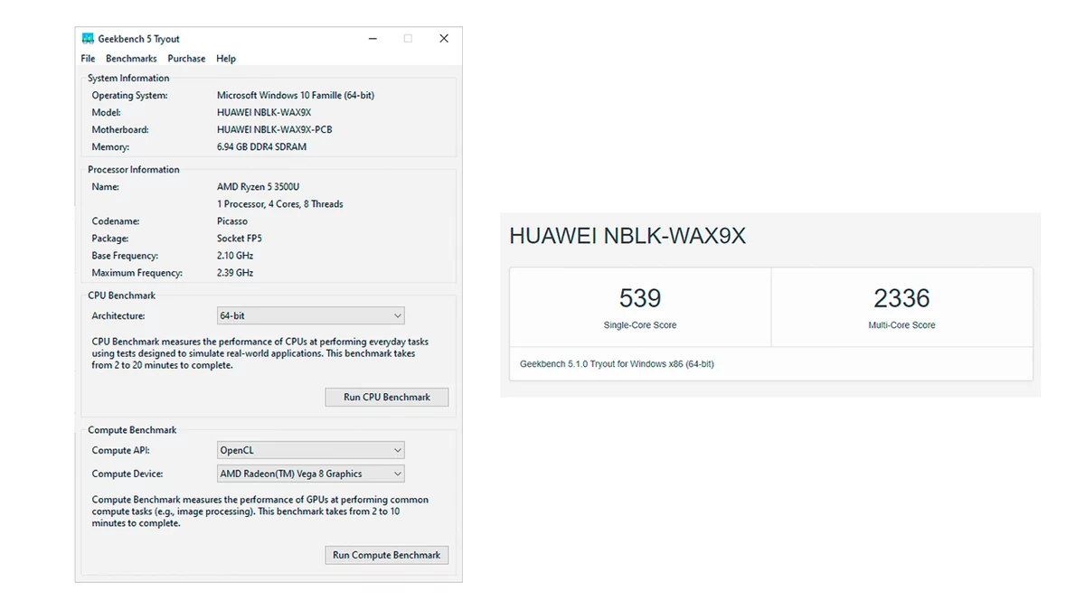Viewport: 1085px width, 610px height.
Task: Minimize the Geekbench 5 Tryout window
Action: point(373,39)
